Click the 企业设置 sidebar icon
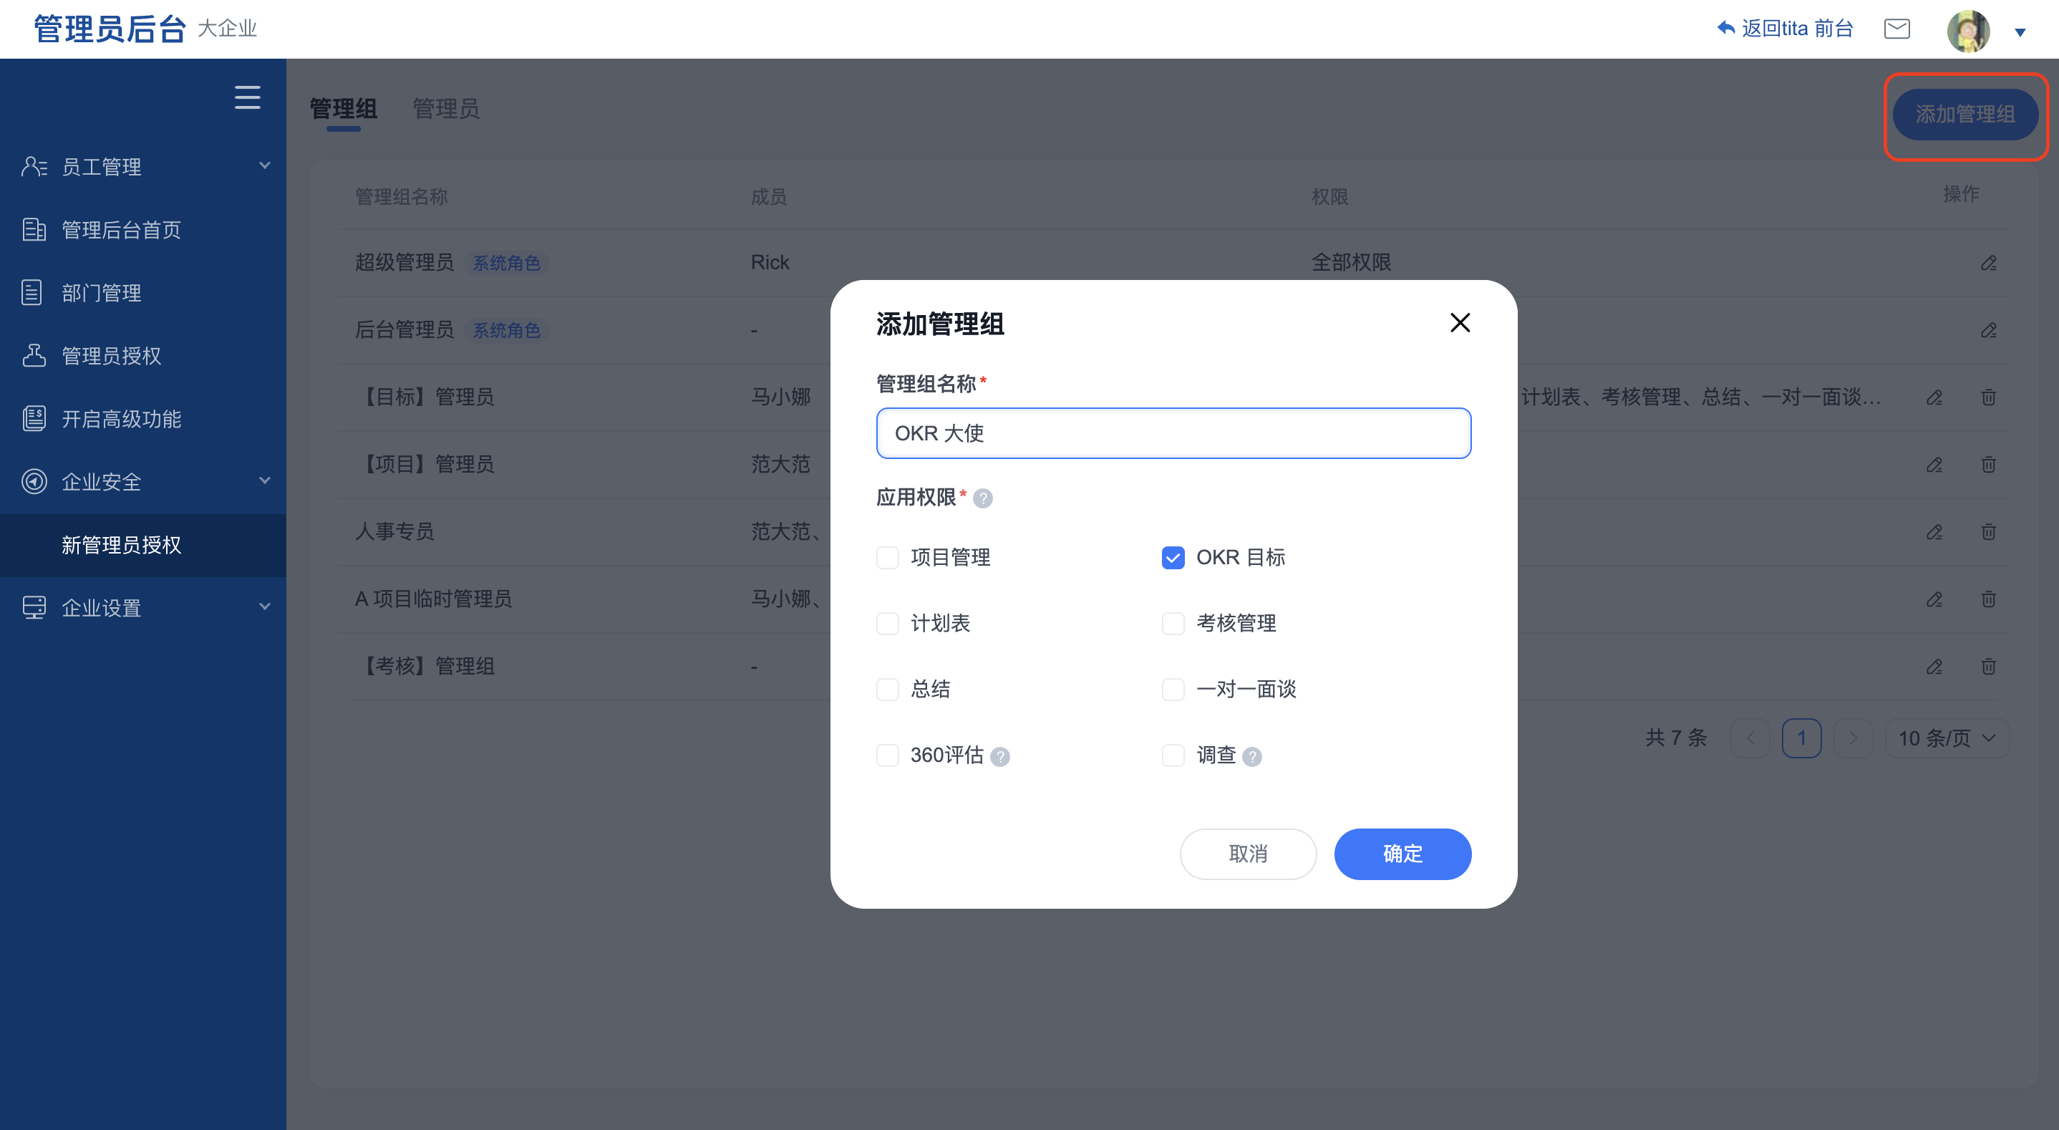Viewport: 2059px width, 1130px height. pos(34,608)
